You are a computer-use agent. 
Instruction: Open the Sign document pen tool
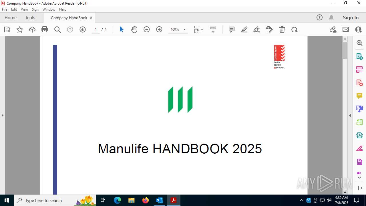[x=257, y=29]
